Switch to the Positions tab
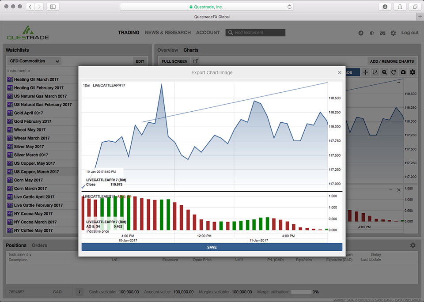Viewport: 424px width, 302px height. coord(16,245)
